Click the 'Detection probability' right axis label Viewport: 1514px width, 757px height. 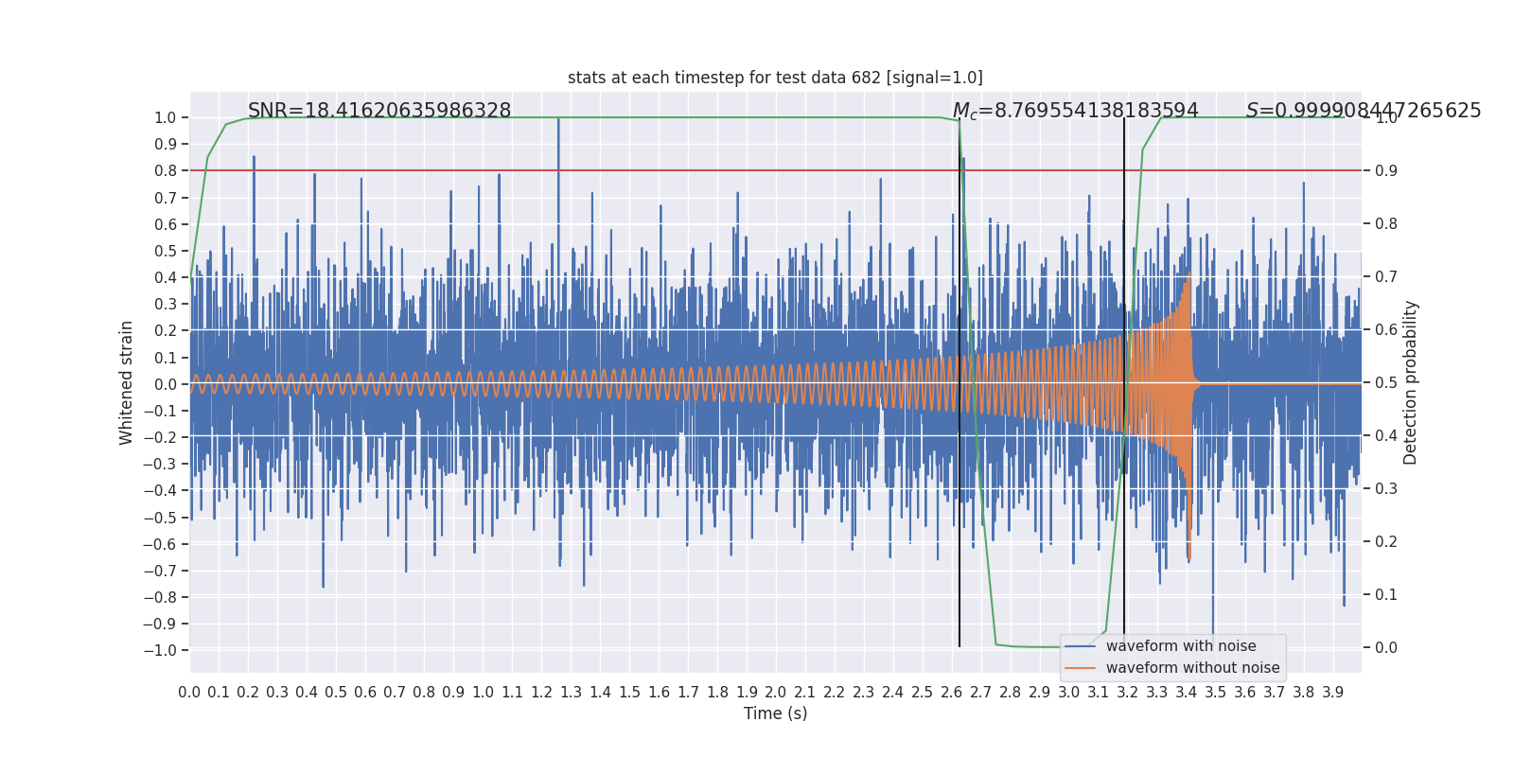(x=1411, y=382)
